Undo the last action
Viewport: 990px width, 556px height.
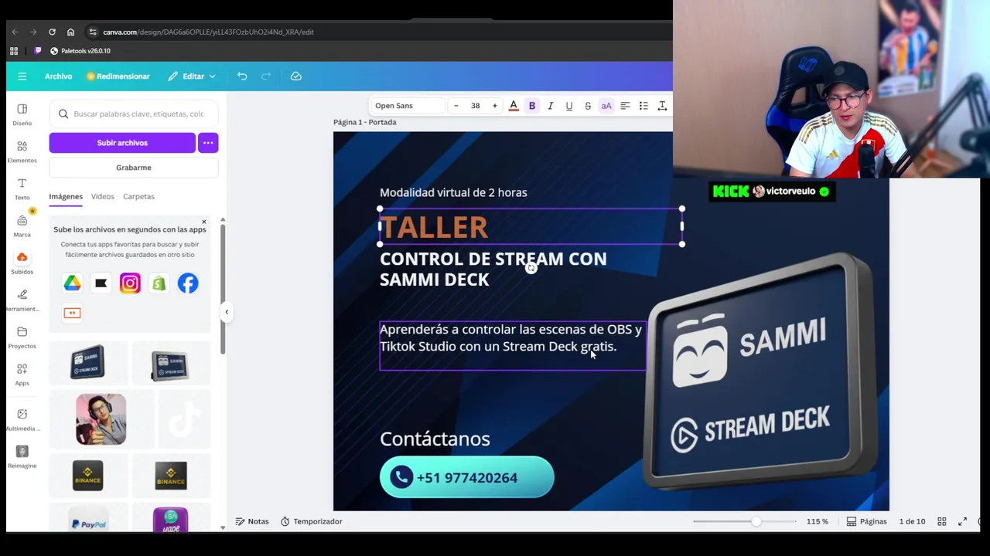(x=242, y=76)
